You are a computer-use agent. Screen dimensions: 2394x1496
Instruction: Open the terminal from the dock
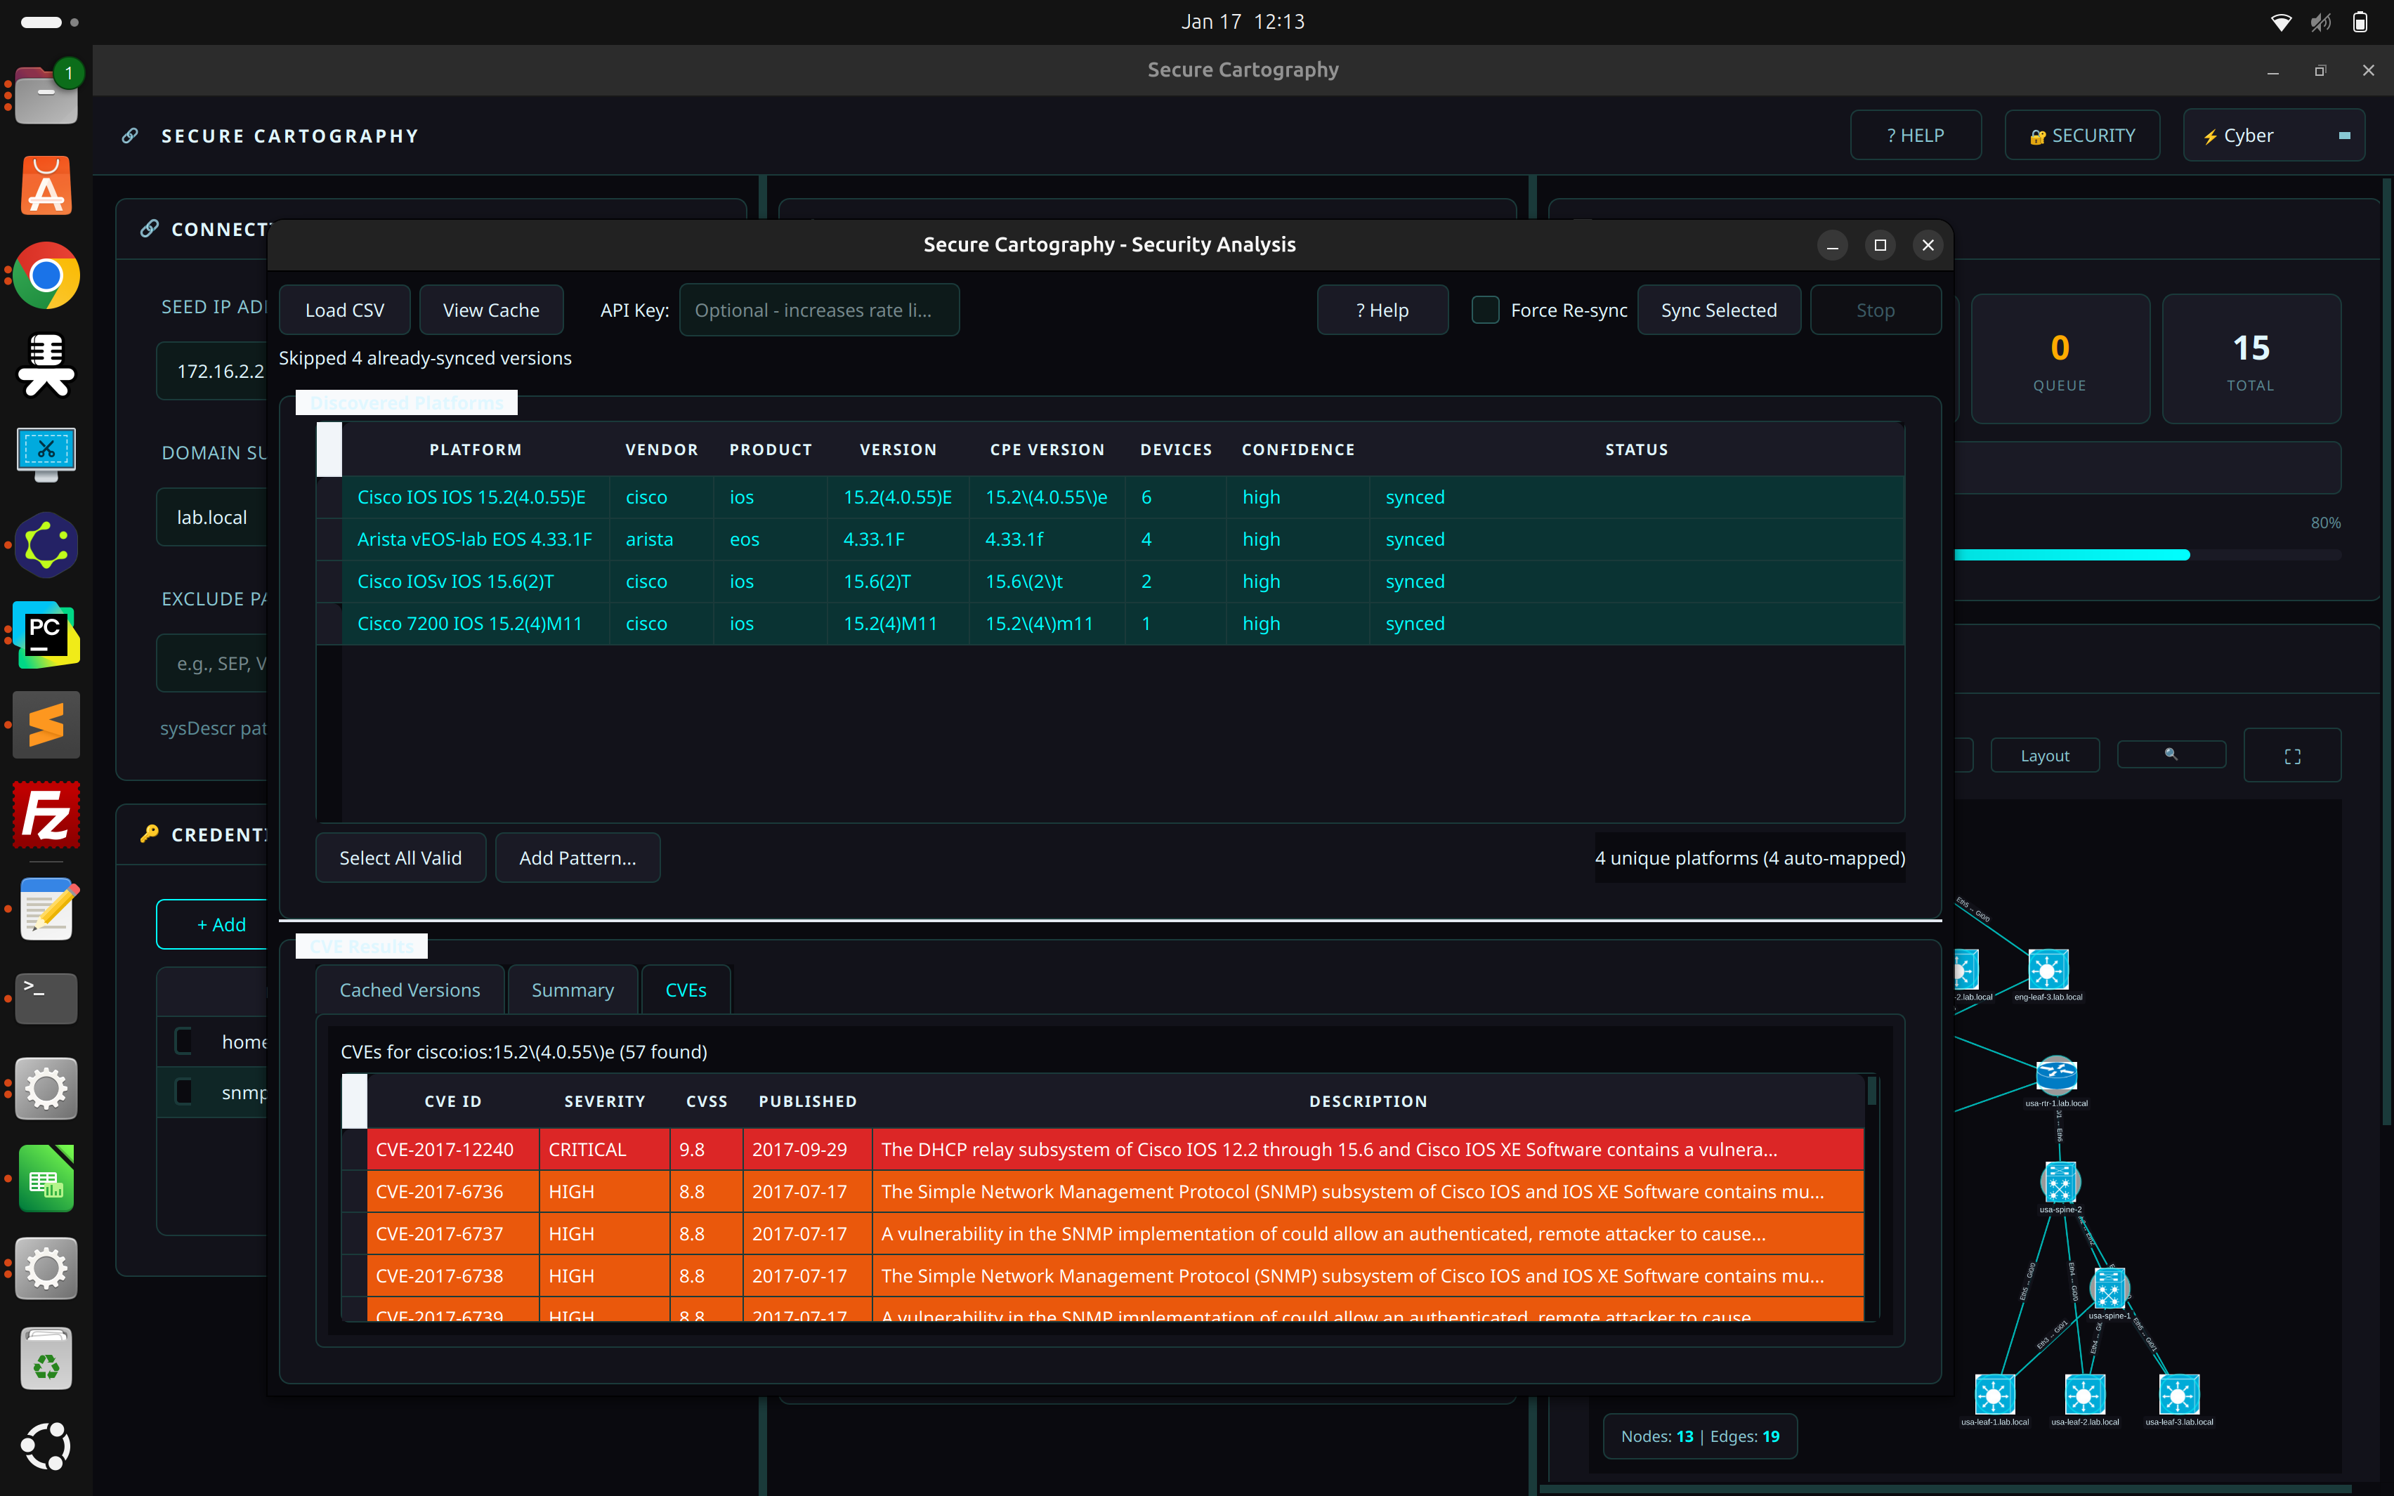46,998
